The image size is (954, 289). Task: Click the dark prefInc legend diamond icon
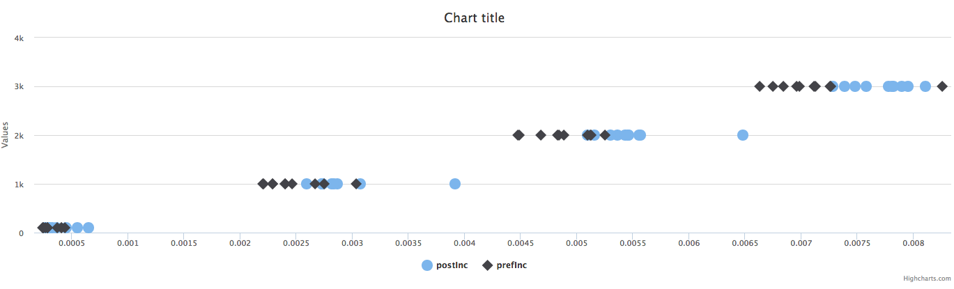pyautogui.click(x=488, y=265)
